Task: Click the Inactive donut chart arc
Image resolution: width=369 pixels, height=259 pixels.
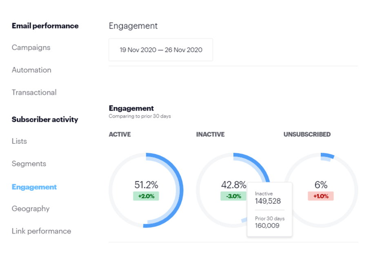Action: pos(261,165)
